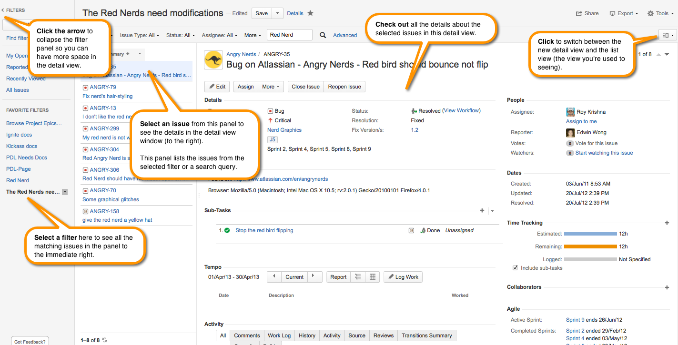Open the issue More actions dropdown
678x345 pixels.
tap(271, 87)
